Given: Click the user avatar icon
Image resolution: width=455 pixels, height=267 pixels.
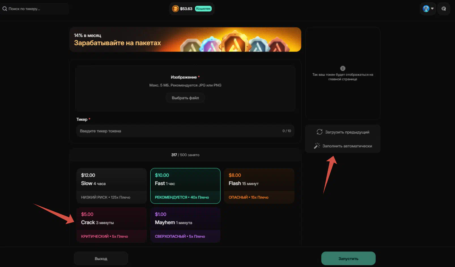Looking at the screenshot, I should (426, 9).
